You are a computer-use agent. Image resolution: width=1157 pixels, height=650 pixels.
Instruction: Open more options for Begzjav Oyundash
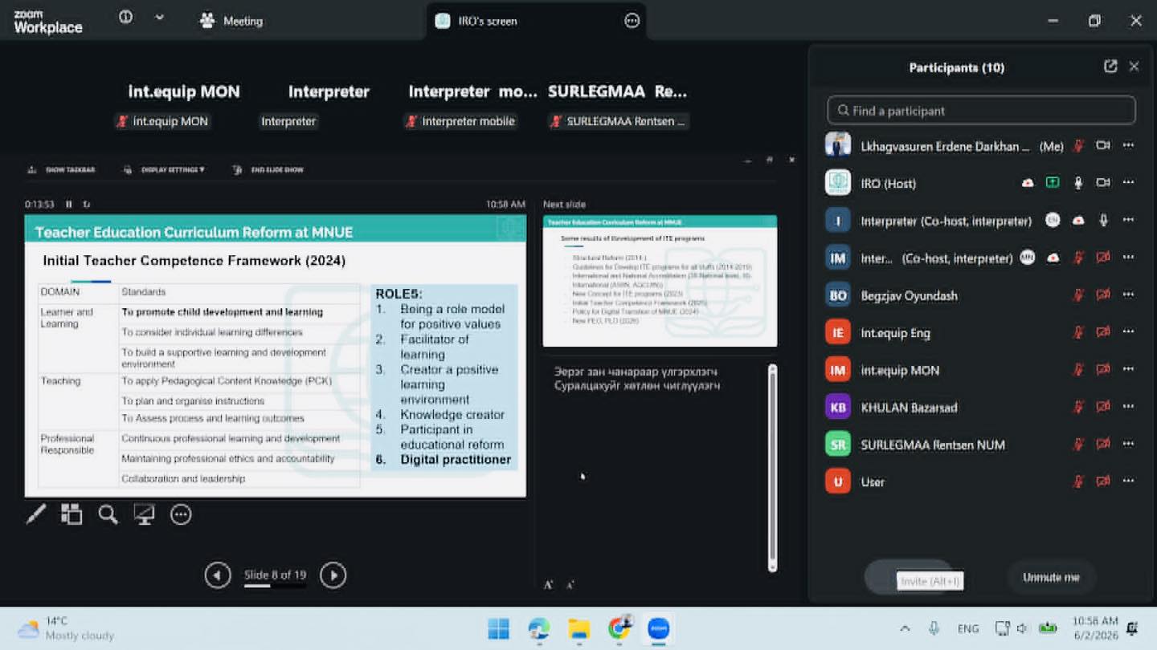tap(1128, 295)
